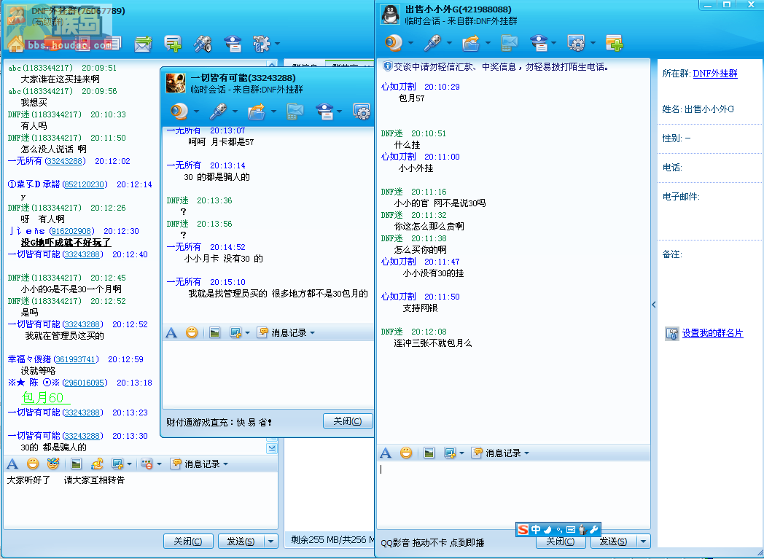This screenshot has height=559, width=764.
Task: Open font settings A in 一切皆有可能 chat
Action: 171,332
